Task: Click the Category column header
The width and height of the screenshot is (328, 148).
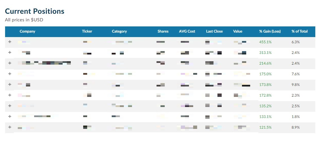Action: pos(119,31)
